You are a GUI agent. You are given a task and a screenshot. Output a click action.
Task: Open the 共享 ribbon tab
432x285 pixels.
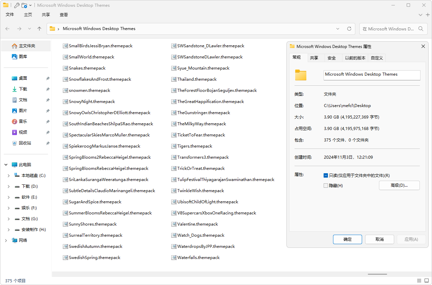tap(46, 15)
